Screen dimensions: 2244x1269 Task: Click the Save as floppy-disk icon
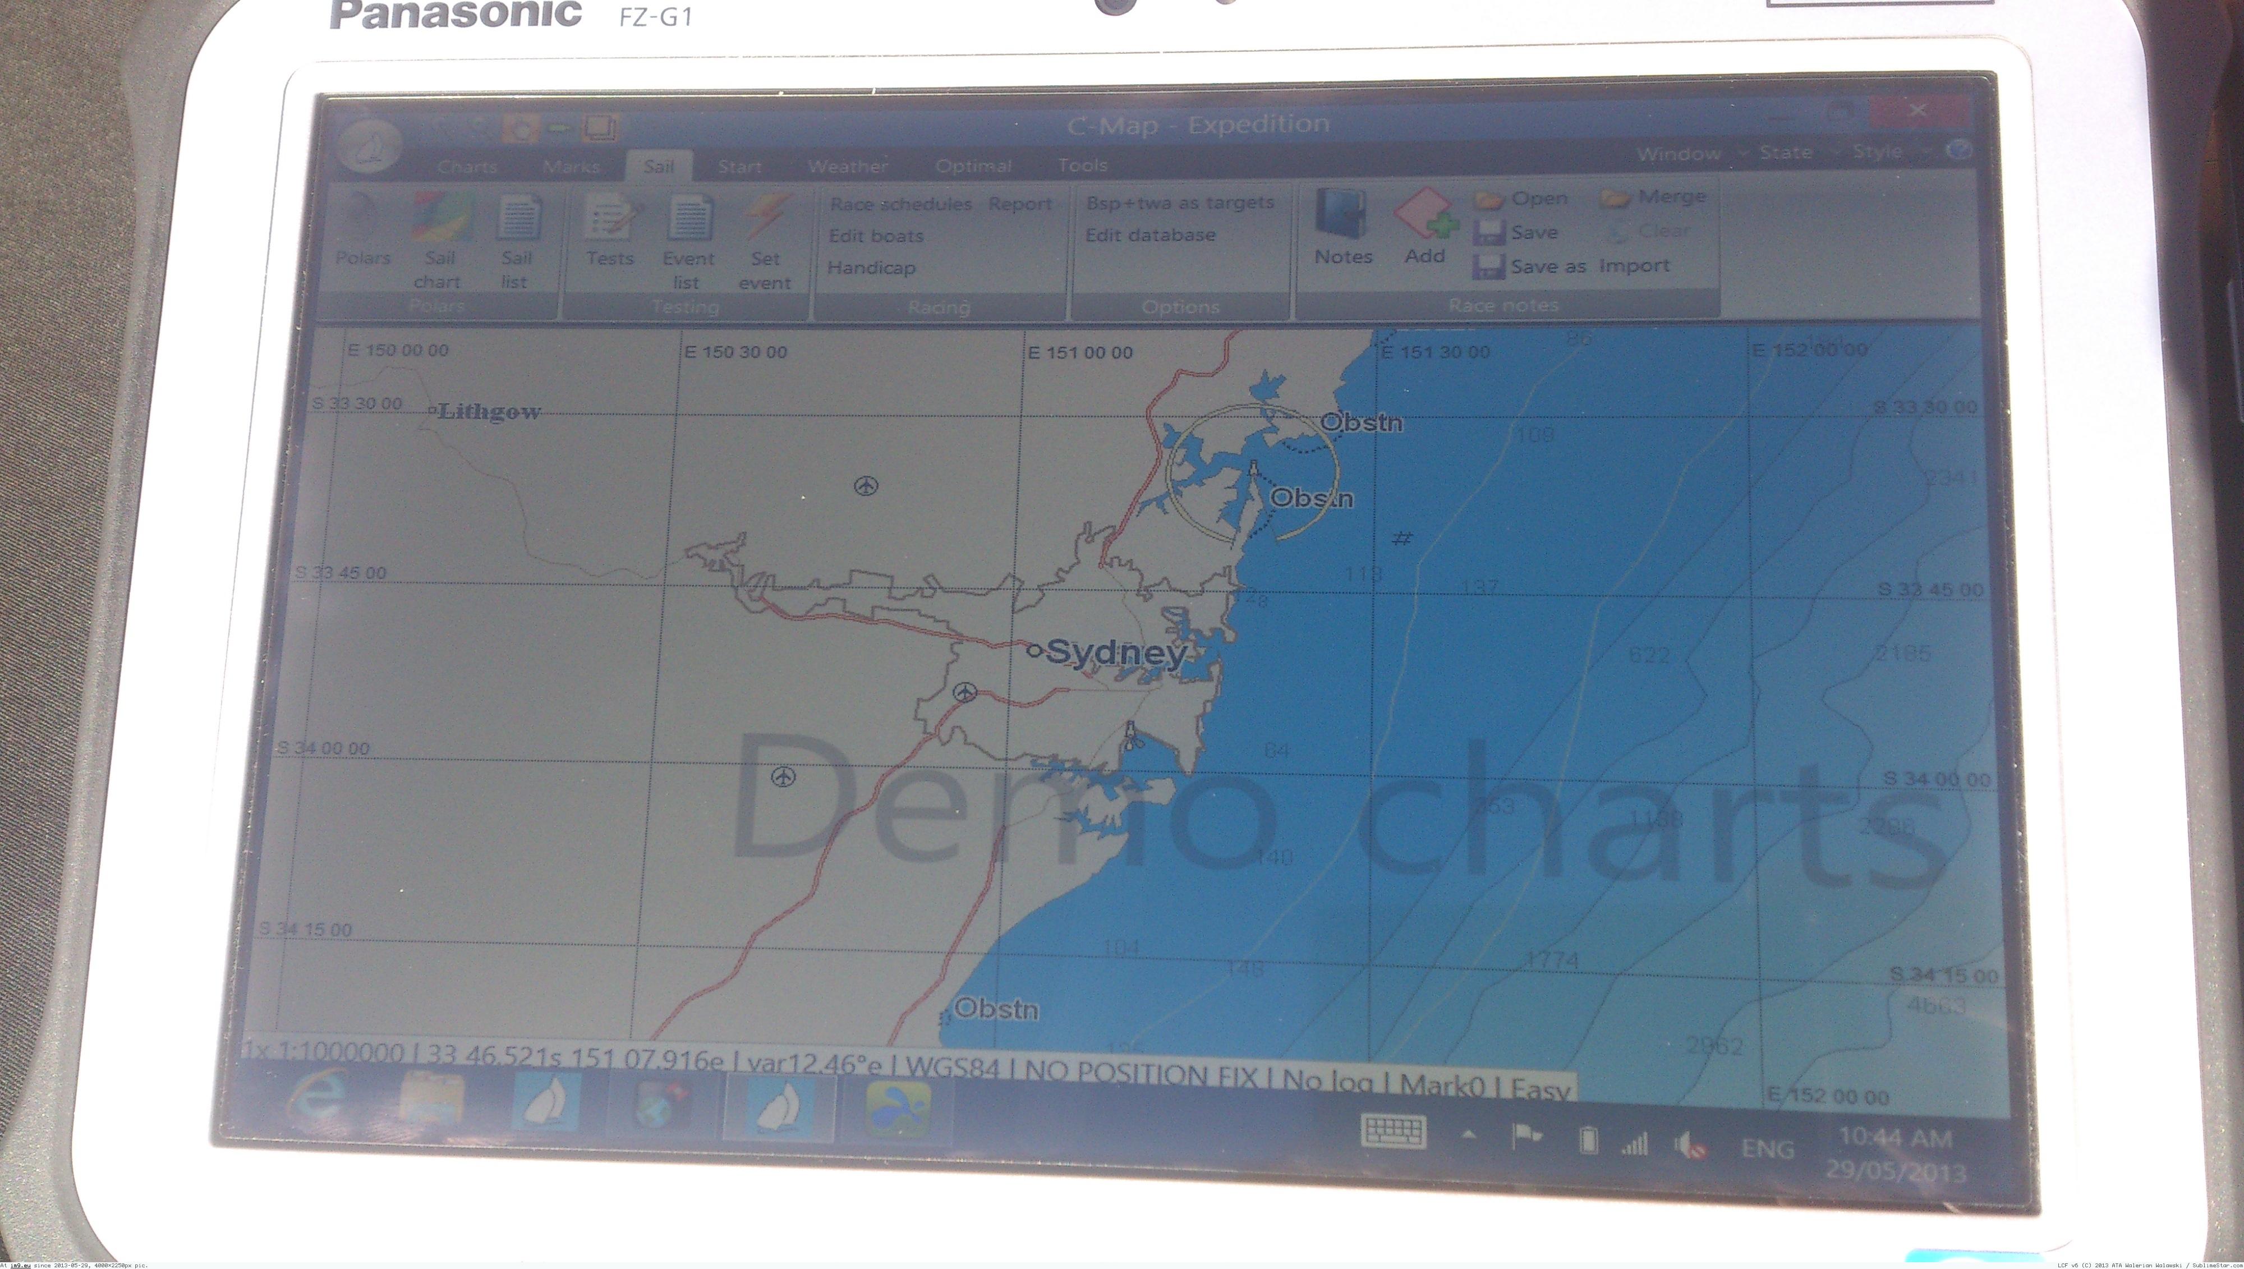click(1489, 266)
